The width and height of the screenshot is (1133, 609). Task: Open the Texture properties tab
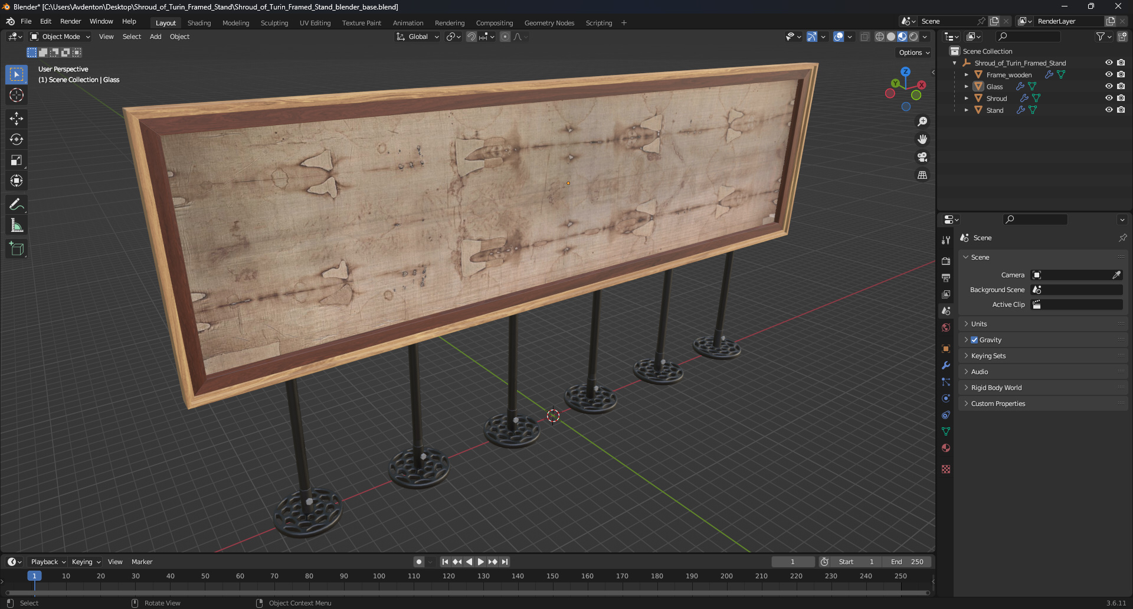click(946, 469)
